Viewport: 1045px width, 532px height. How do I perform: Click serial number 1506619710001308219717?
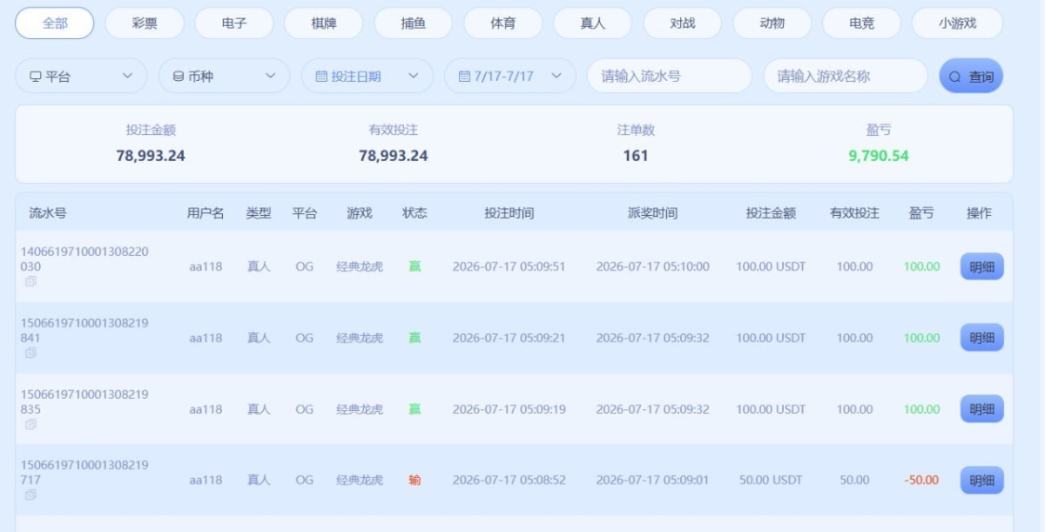pyautogui.click(x=84, y=472)
